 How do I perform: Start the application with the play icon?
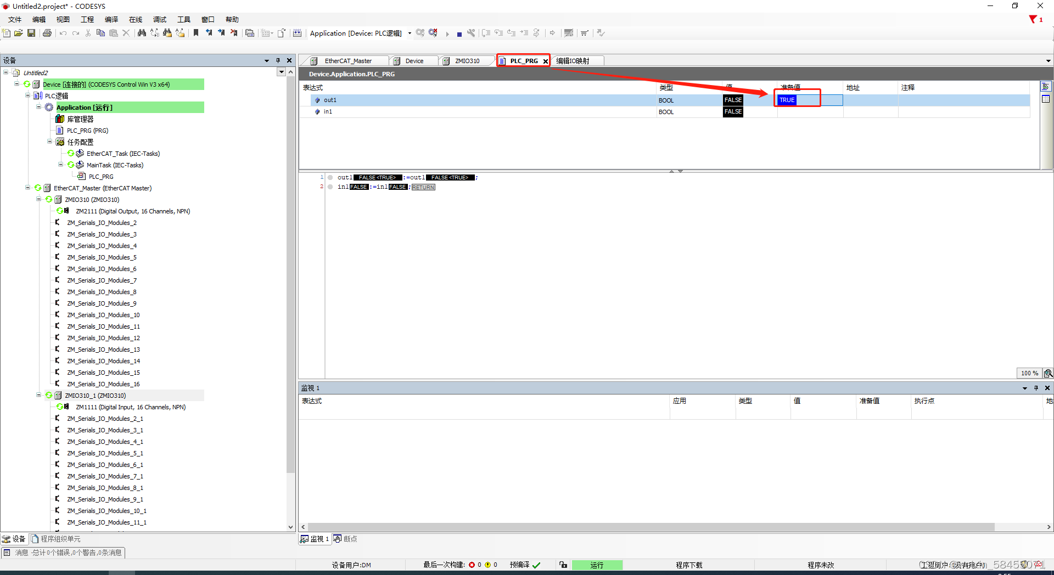click(x=447, y=33)
